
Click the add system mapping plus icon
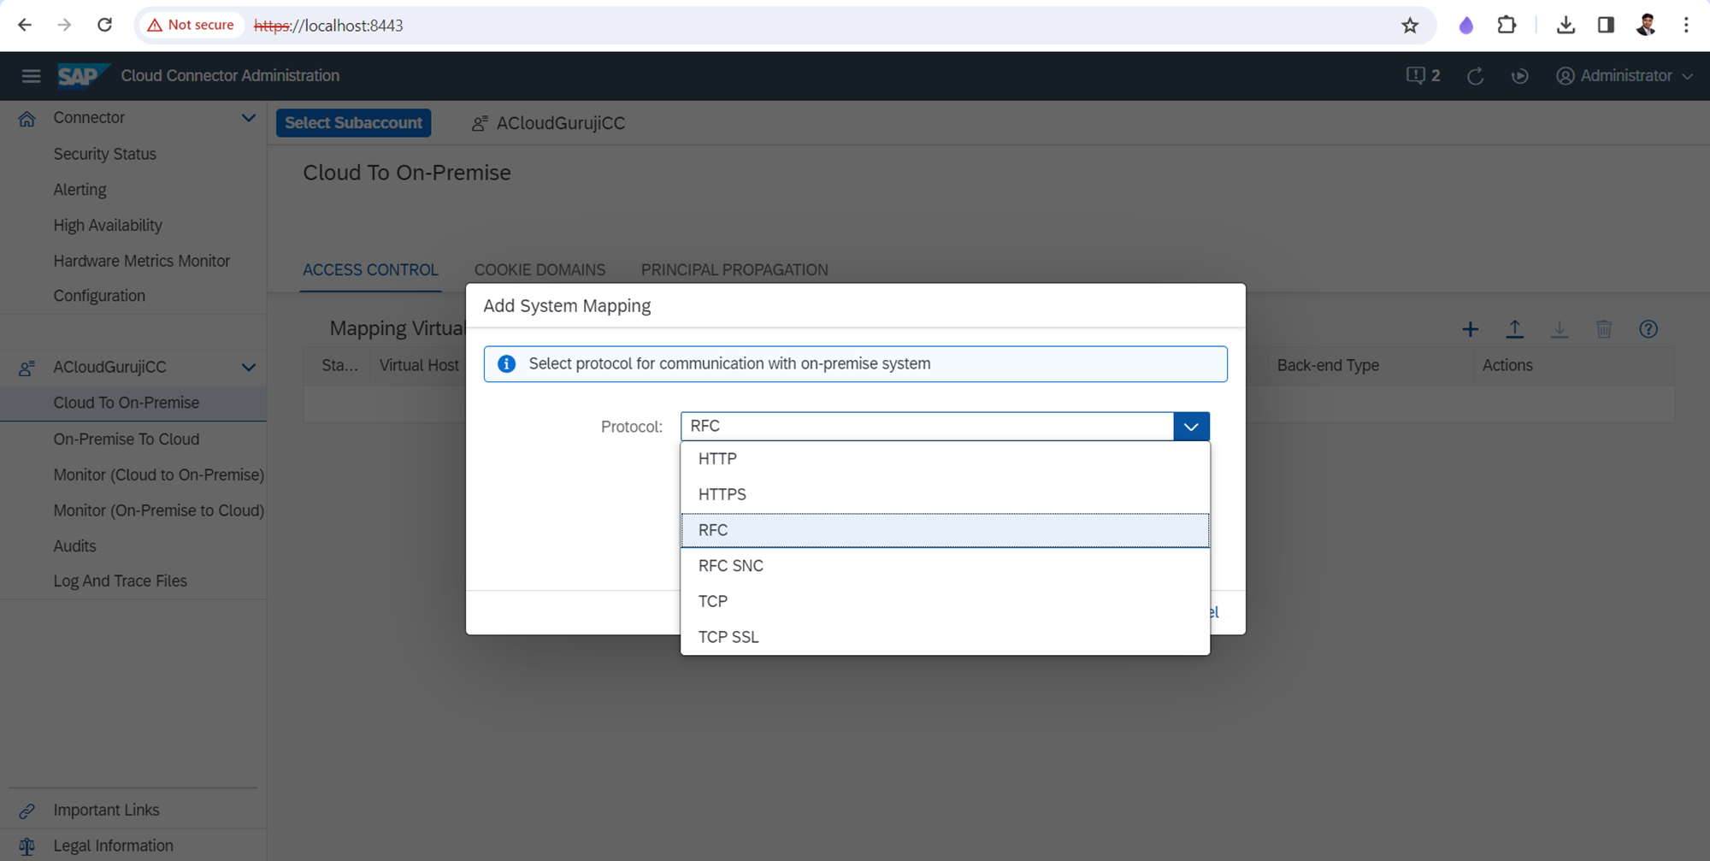[x=1470, y=329]
